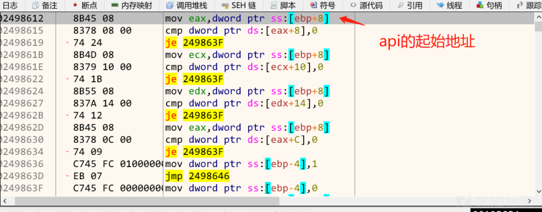Click the jump arrow marker beside bytes 74 24

pyautogui.click(x=68, y=43)
